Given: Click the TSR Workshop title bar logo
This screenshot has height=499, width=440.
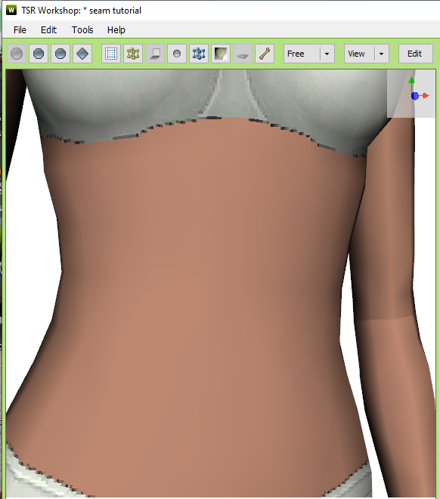Looking at the screenshot, I should 11,10.
